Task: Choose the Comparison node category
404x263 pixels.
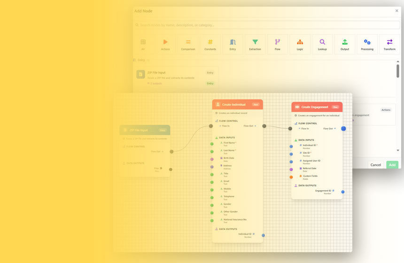Action: (188, 44)
